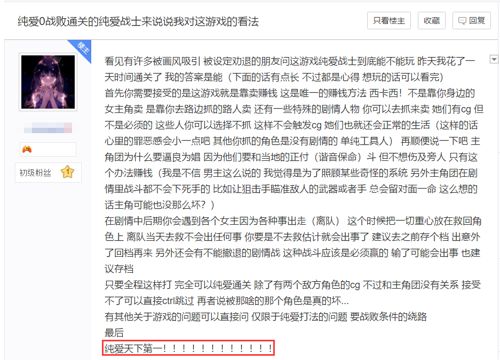Click the blurred username under the avatar
Screen dimensions: 500x360
(x=48, y=128)
